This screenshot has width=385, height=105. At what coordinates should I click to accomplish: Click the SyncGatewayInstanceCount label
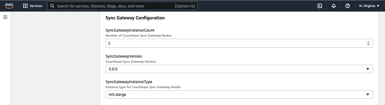(x=130, y=30)
